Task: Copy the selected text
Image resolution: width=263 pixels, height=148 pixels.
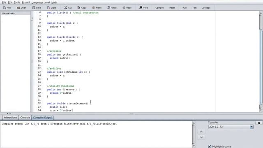Action: 82,8
